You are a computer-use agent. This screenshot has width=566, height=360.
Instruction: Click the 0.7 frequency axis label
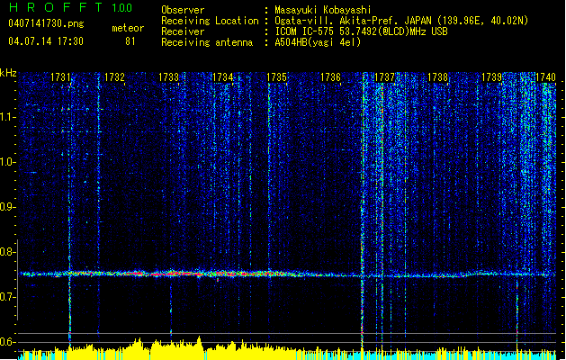pos(8,297)
